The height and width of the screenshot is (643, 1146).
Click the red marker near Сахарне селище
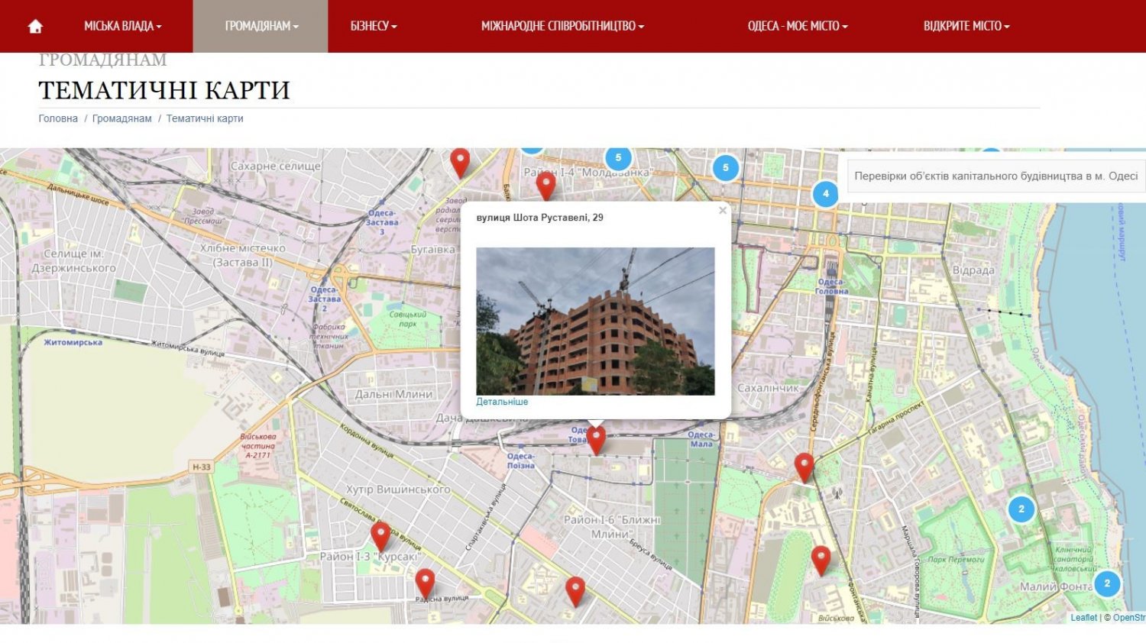[x=460, y=163]
